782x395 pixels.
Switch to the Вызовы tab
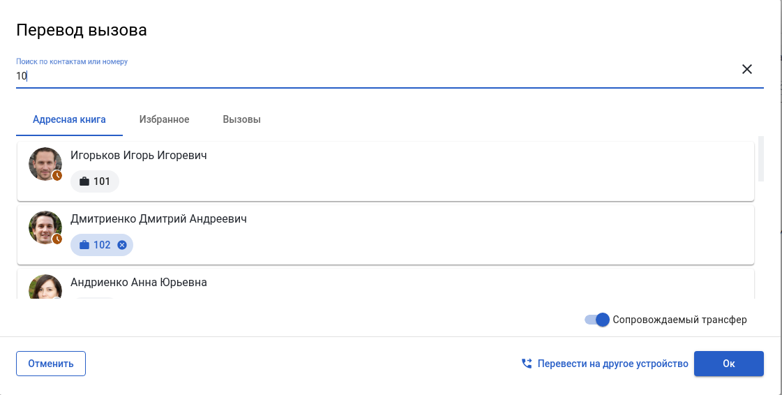click(x=241, y=119)
